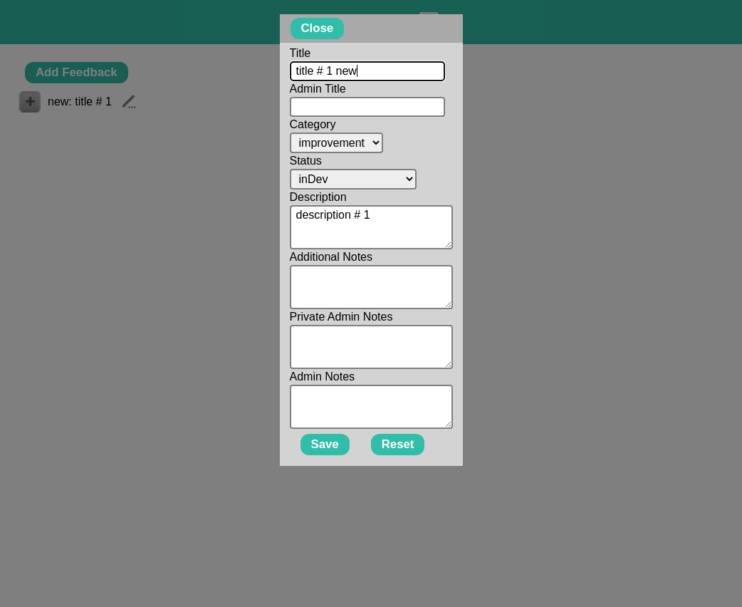Click the pencil edit icon

128,102
